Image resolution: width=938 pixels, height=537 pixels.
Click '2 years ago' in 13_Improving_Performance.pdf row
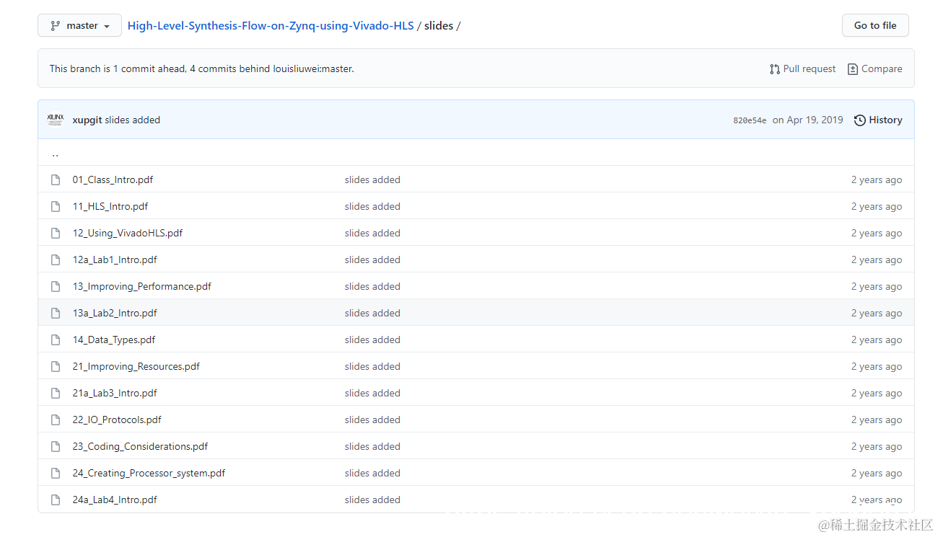[877, 286]
